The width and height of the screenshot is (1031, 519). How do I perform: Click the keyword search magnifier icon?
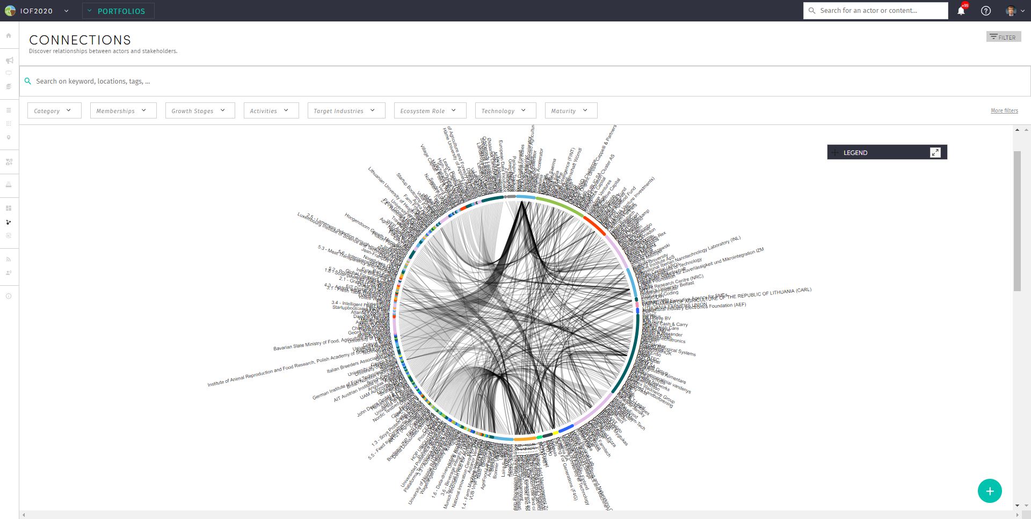tap(28, 81)
